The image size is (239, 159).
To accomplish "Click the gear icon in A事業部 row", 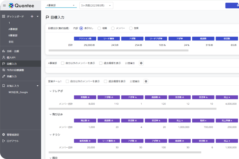I will 141,63.
